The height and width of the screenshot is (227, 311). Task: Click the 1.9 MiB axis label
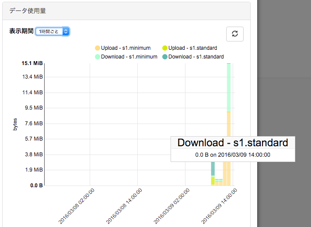click(x=34, y=170)
